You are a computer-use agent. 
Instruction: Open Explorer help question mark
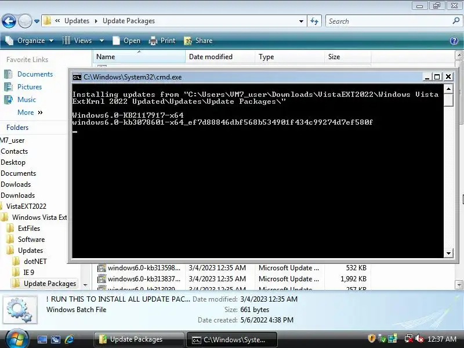[454, 41]
